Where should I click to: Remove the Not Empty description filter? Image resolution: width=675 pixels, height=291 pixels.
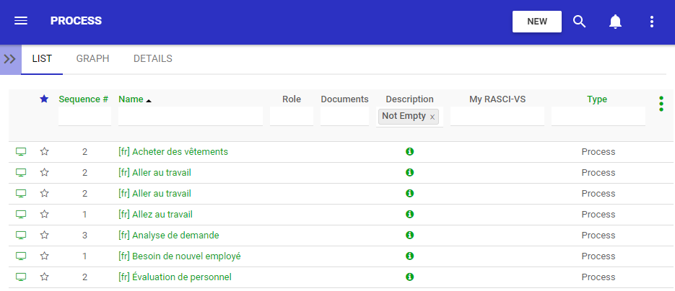click(x=432, y=117)
